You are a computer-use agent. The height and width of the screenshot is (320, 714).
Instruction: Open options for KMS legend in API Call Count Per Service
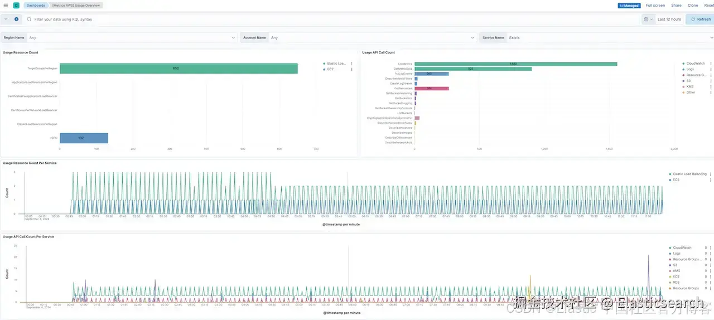(x=711, y=270)
